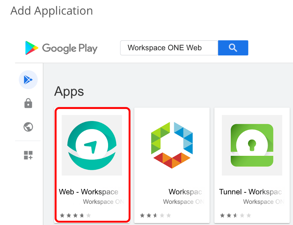The image size is (293, 225).
Task: Click developer name under Tunnel app
Action: [x=263, y=202]
